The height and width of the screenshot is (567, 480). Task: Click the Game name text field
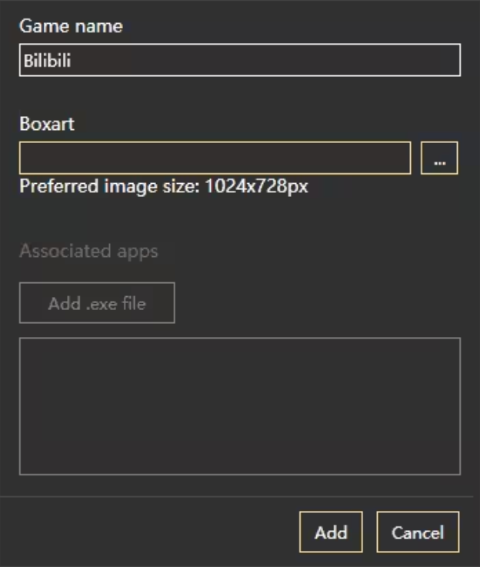pos(239,61)
